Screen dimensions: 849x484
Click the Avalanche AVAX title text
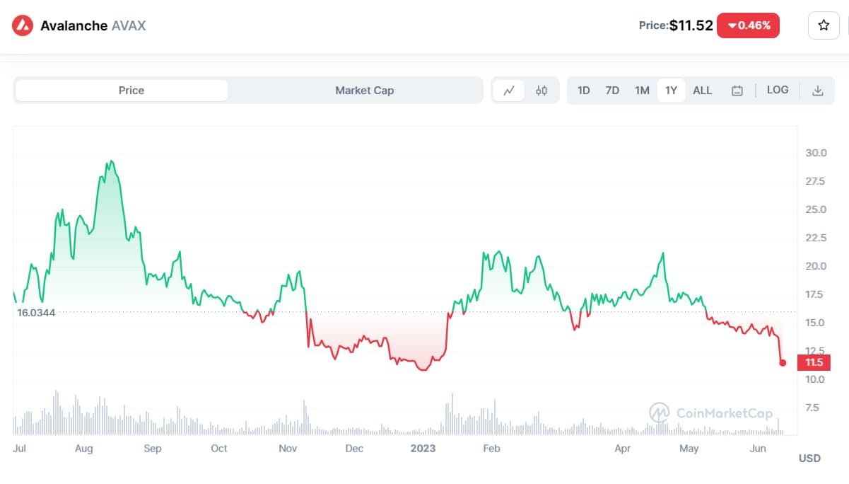[93, 25]
